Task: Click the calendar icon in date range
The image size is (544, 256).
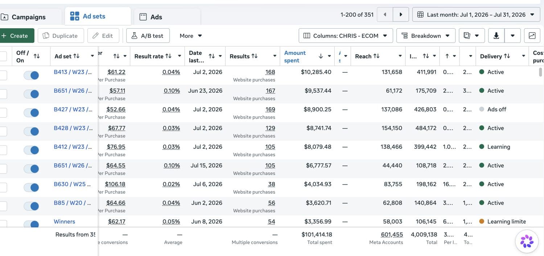Action: click(x=420, y=15)
